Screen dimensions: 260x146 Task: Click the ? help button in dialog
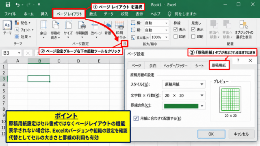[238, 60]
